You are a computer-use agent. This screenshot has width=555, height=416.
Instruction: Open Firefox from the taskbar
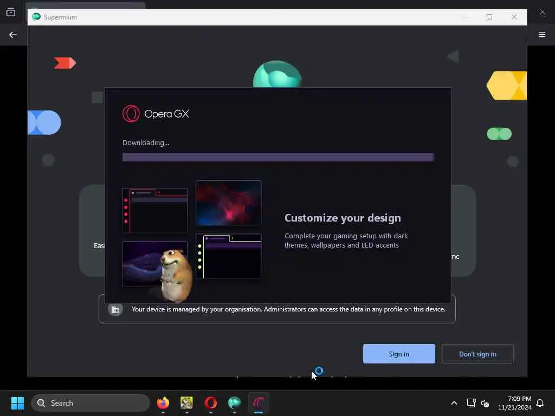pyautogui.click(x=163, y=403)
